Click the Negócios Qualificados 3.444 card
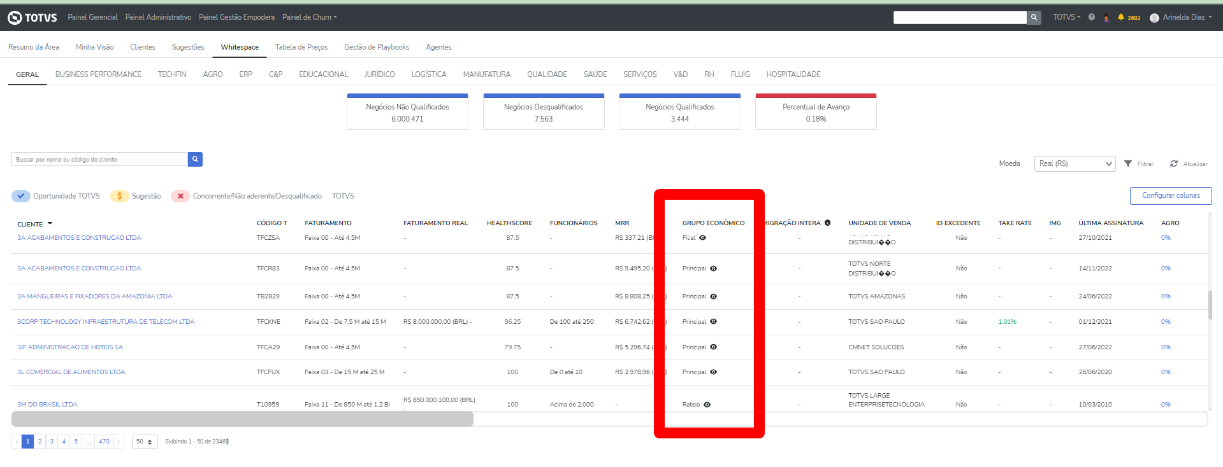 [680, 112]
